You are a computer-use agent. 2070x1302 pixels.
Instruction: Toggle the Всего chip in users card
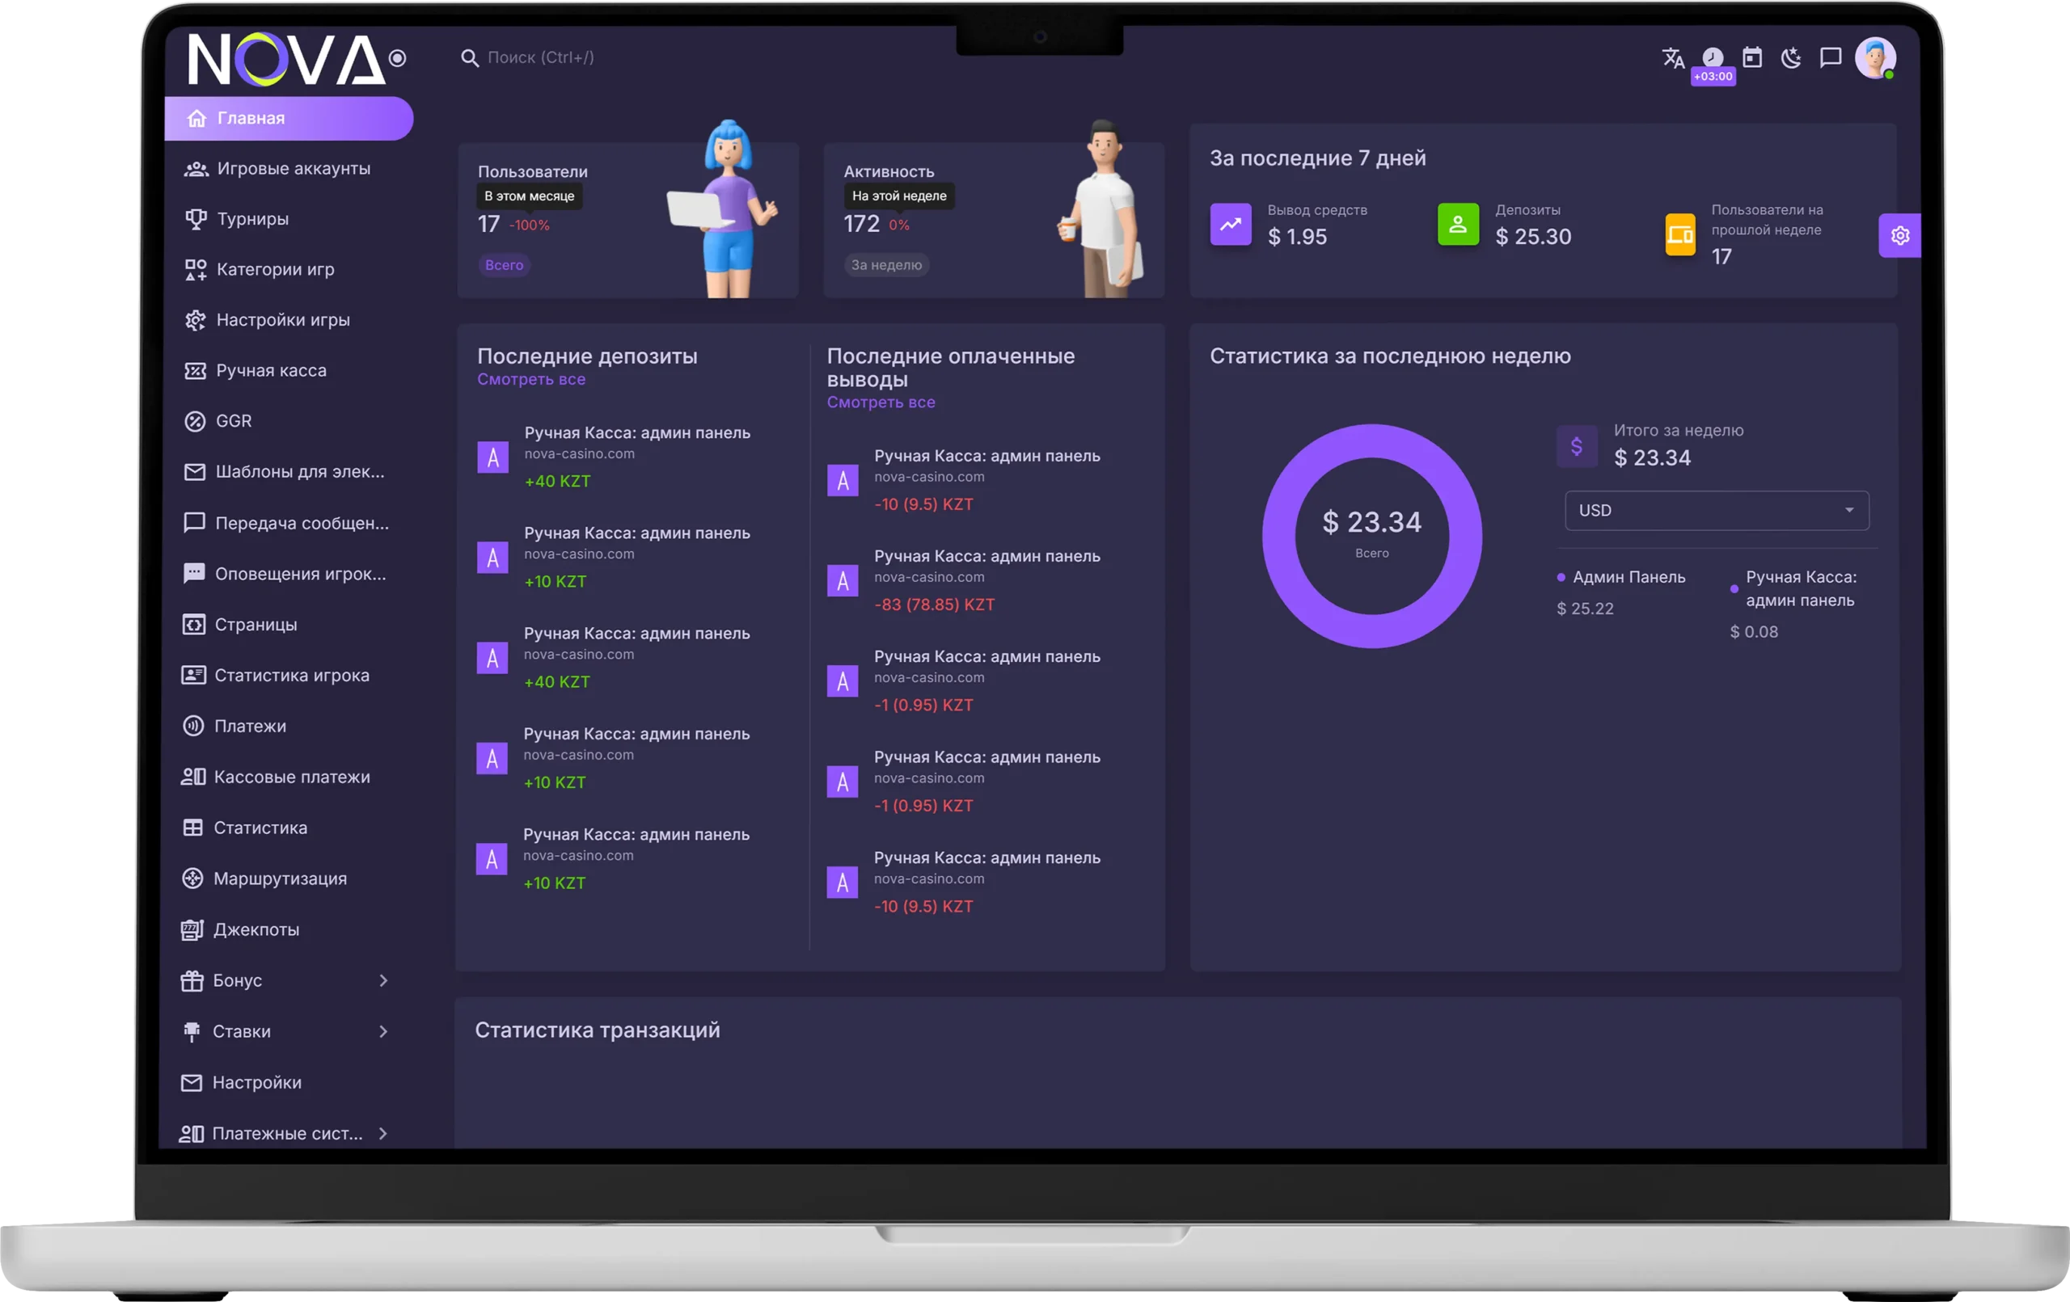coord(504,266)
